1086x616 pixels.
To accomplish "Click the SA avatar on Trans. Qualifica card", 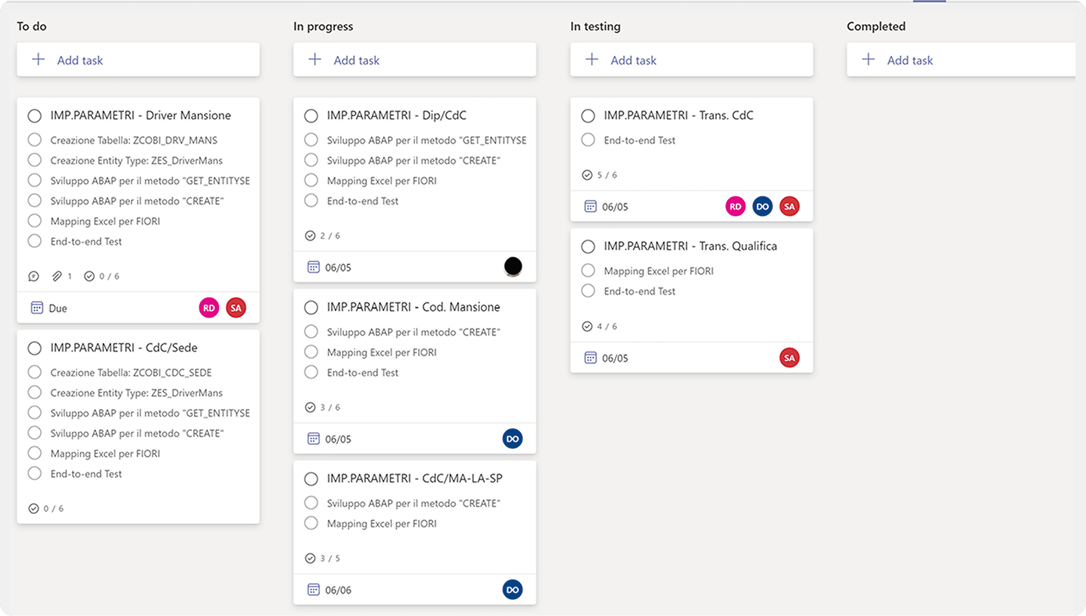I will pos(789,358).
